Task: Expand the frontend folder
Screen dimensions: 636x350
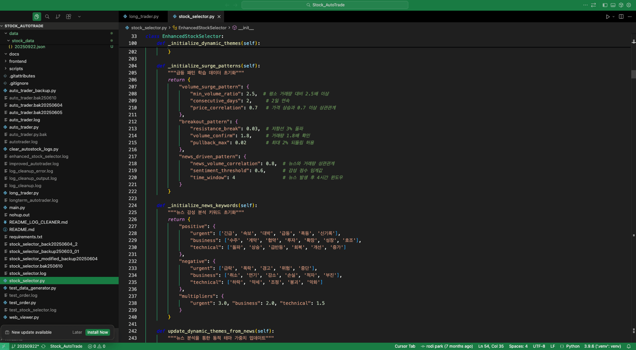Action: (x=59, y=61)
